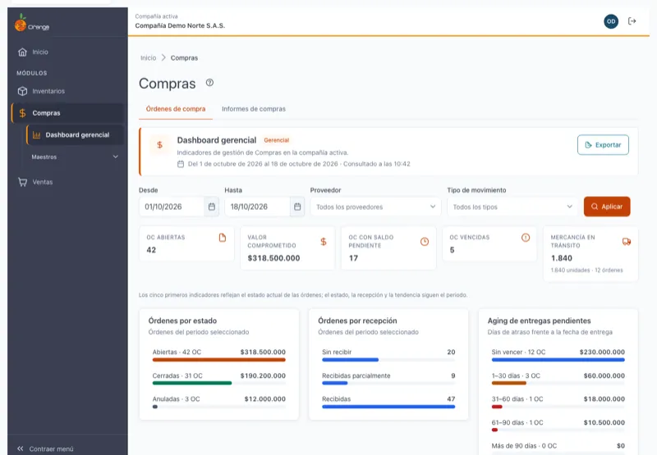Click the Dashboard gerencial chart icon

pyautogui.click(x=36, y=135)
